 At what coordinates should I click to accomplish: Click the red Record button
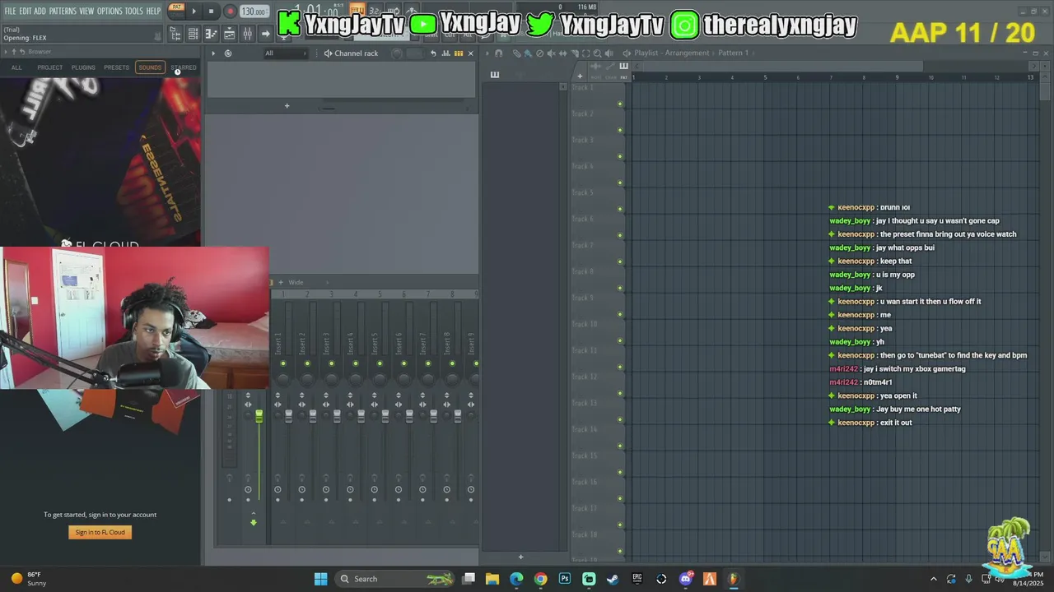(230, 12)
